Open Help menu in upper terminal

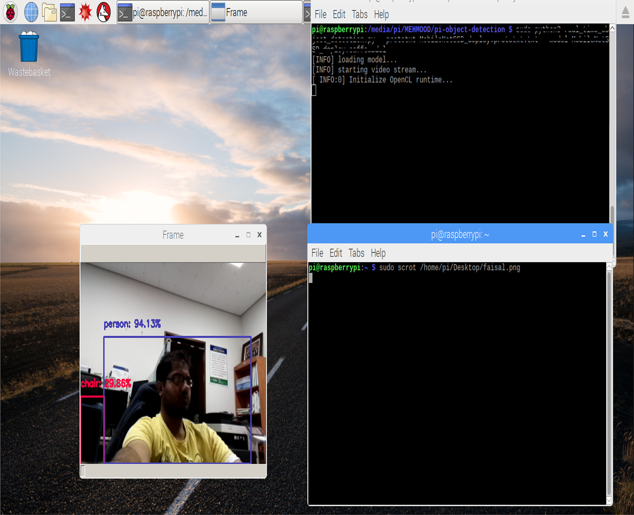[x=381, y=15]
